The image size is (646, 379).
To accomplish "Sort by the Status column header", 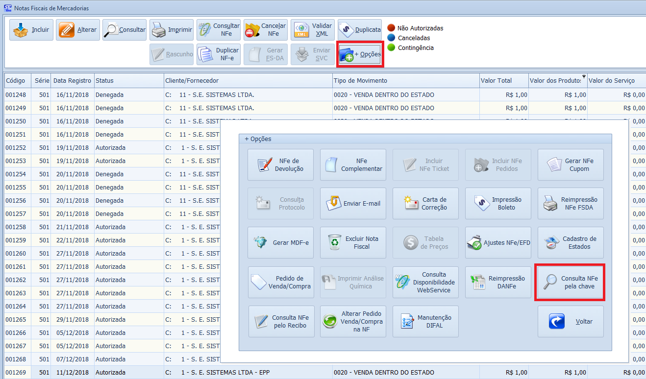I will (128, 81).
